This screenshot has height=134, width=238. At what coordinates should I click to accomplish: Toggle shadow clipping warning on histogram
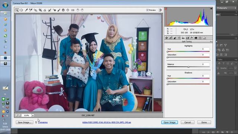point(166,9)
